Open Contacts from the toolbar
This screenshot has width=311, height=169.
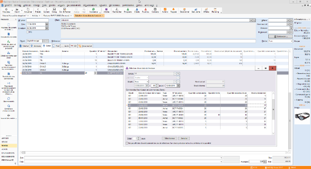pyautogui.click(x=155, y=10)
